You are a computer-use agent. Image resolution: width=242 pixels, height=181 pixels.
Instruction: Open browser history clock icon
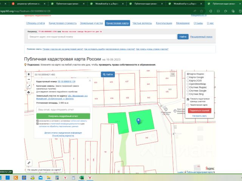click(x=240, y=11)
